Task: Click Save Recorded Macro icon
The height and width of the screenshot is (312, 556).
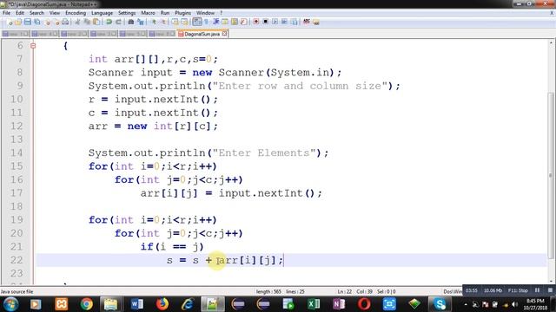Action: coord(294,22)
